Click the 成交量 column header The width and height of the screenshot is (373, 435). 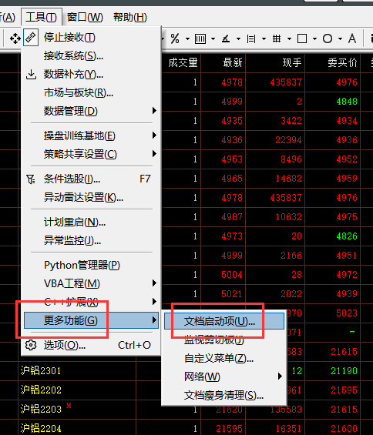pos(183,62)
